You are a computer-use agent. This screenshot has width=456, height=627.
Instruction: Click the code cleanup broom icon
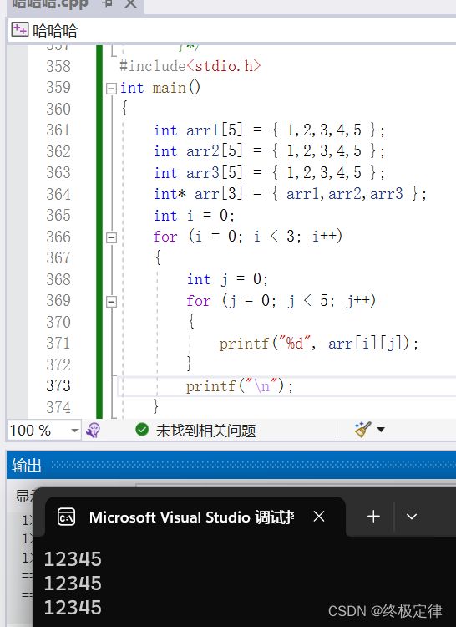click(362, 430)
